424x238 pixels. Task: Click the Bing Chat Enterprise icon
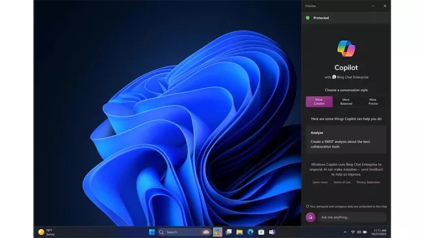pos(334,77)
